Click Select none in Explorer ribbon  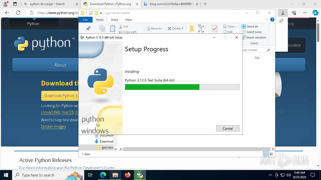coord(252,32)
